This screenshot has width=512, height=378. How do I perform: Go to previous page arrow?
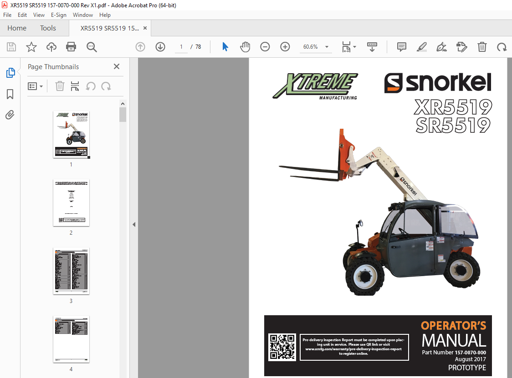coord(140,47)
